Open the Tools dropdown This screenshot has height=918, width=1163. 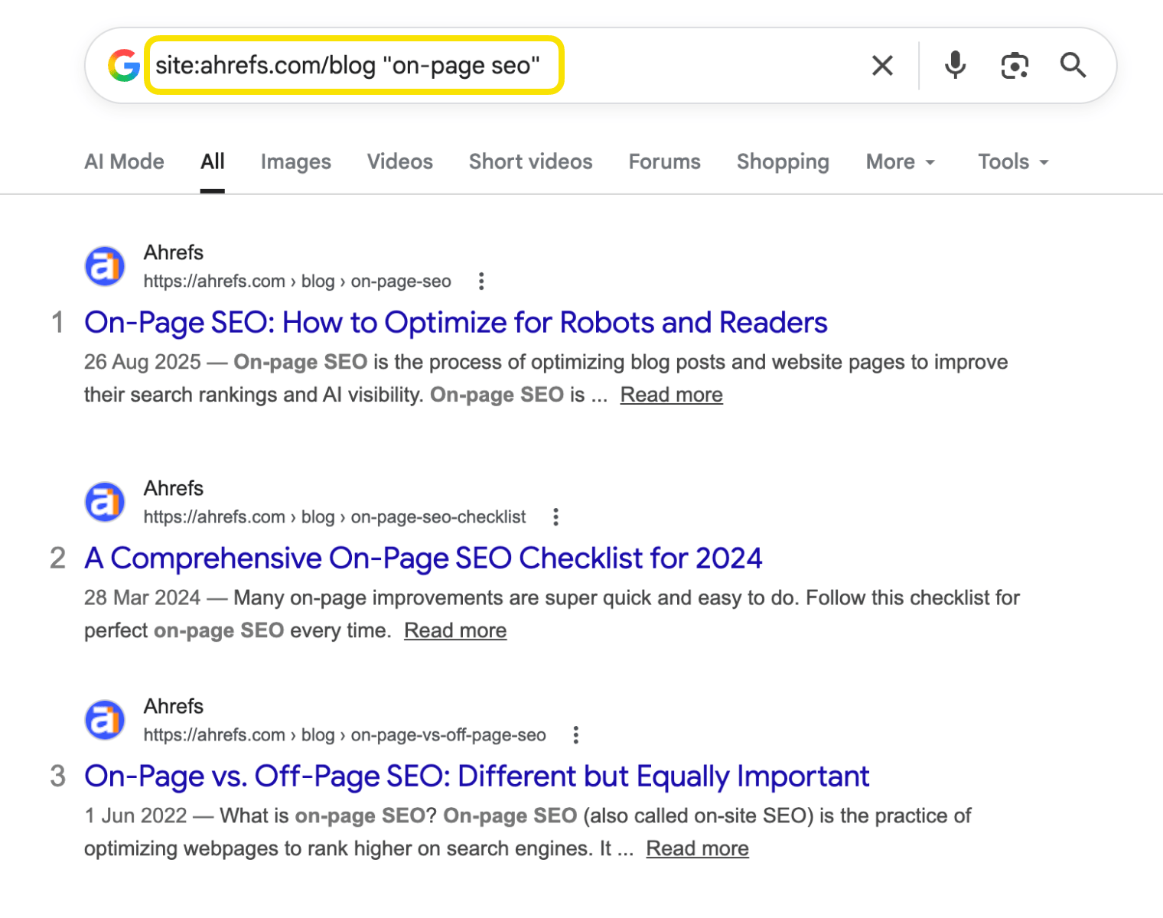(x=1012, y=161)
